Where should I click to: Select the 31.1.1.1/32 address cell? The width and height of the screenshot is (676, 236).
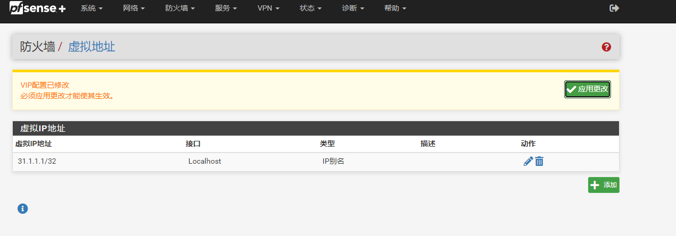pyautogui.click(x=37, y=162)
